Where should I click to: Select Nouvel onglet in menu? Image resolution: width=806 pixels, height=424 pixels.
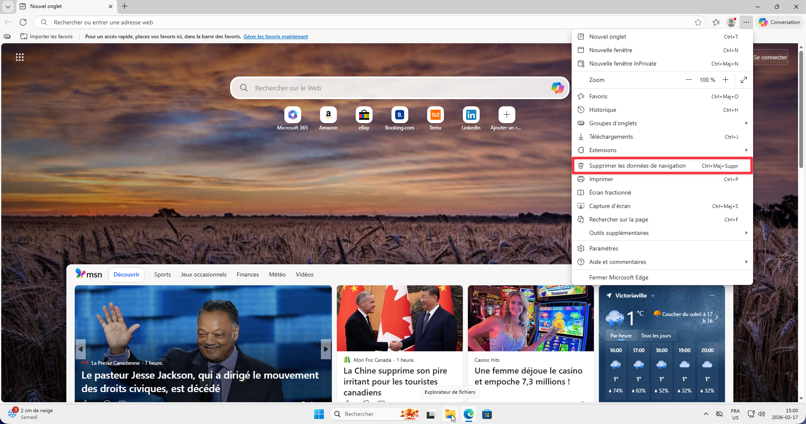pos(662,37)
